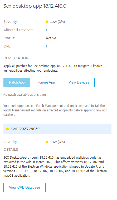Image resolution: width=117 pixels, height=200 pixels.
Task: Click the REMEDIATION section heading
Action: [x=16, y=58]
